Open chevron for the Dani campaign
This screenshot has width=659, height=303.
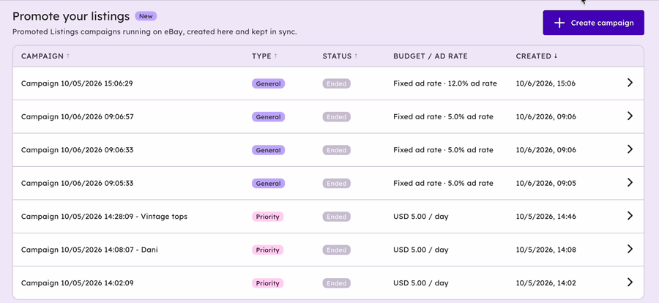(x=630, y=250)
